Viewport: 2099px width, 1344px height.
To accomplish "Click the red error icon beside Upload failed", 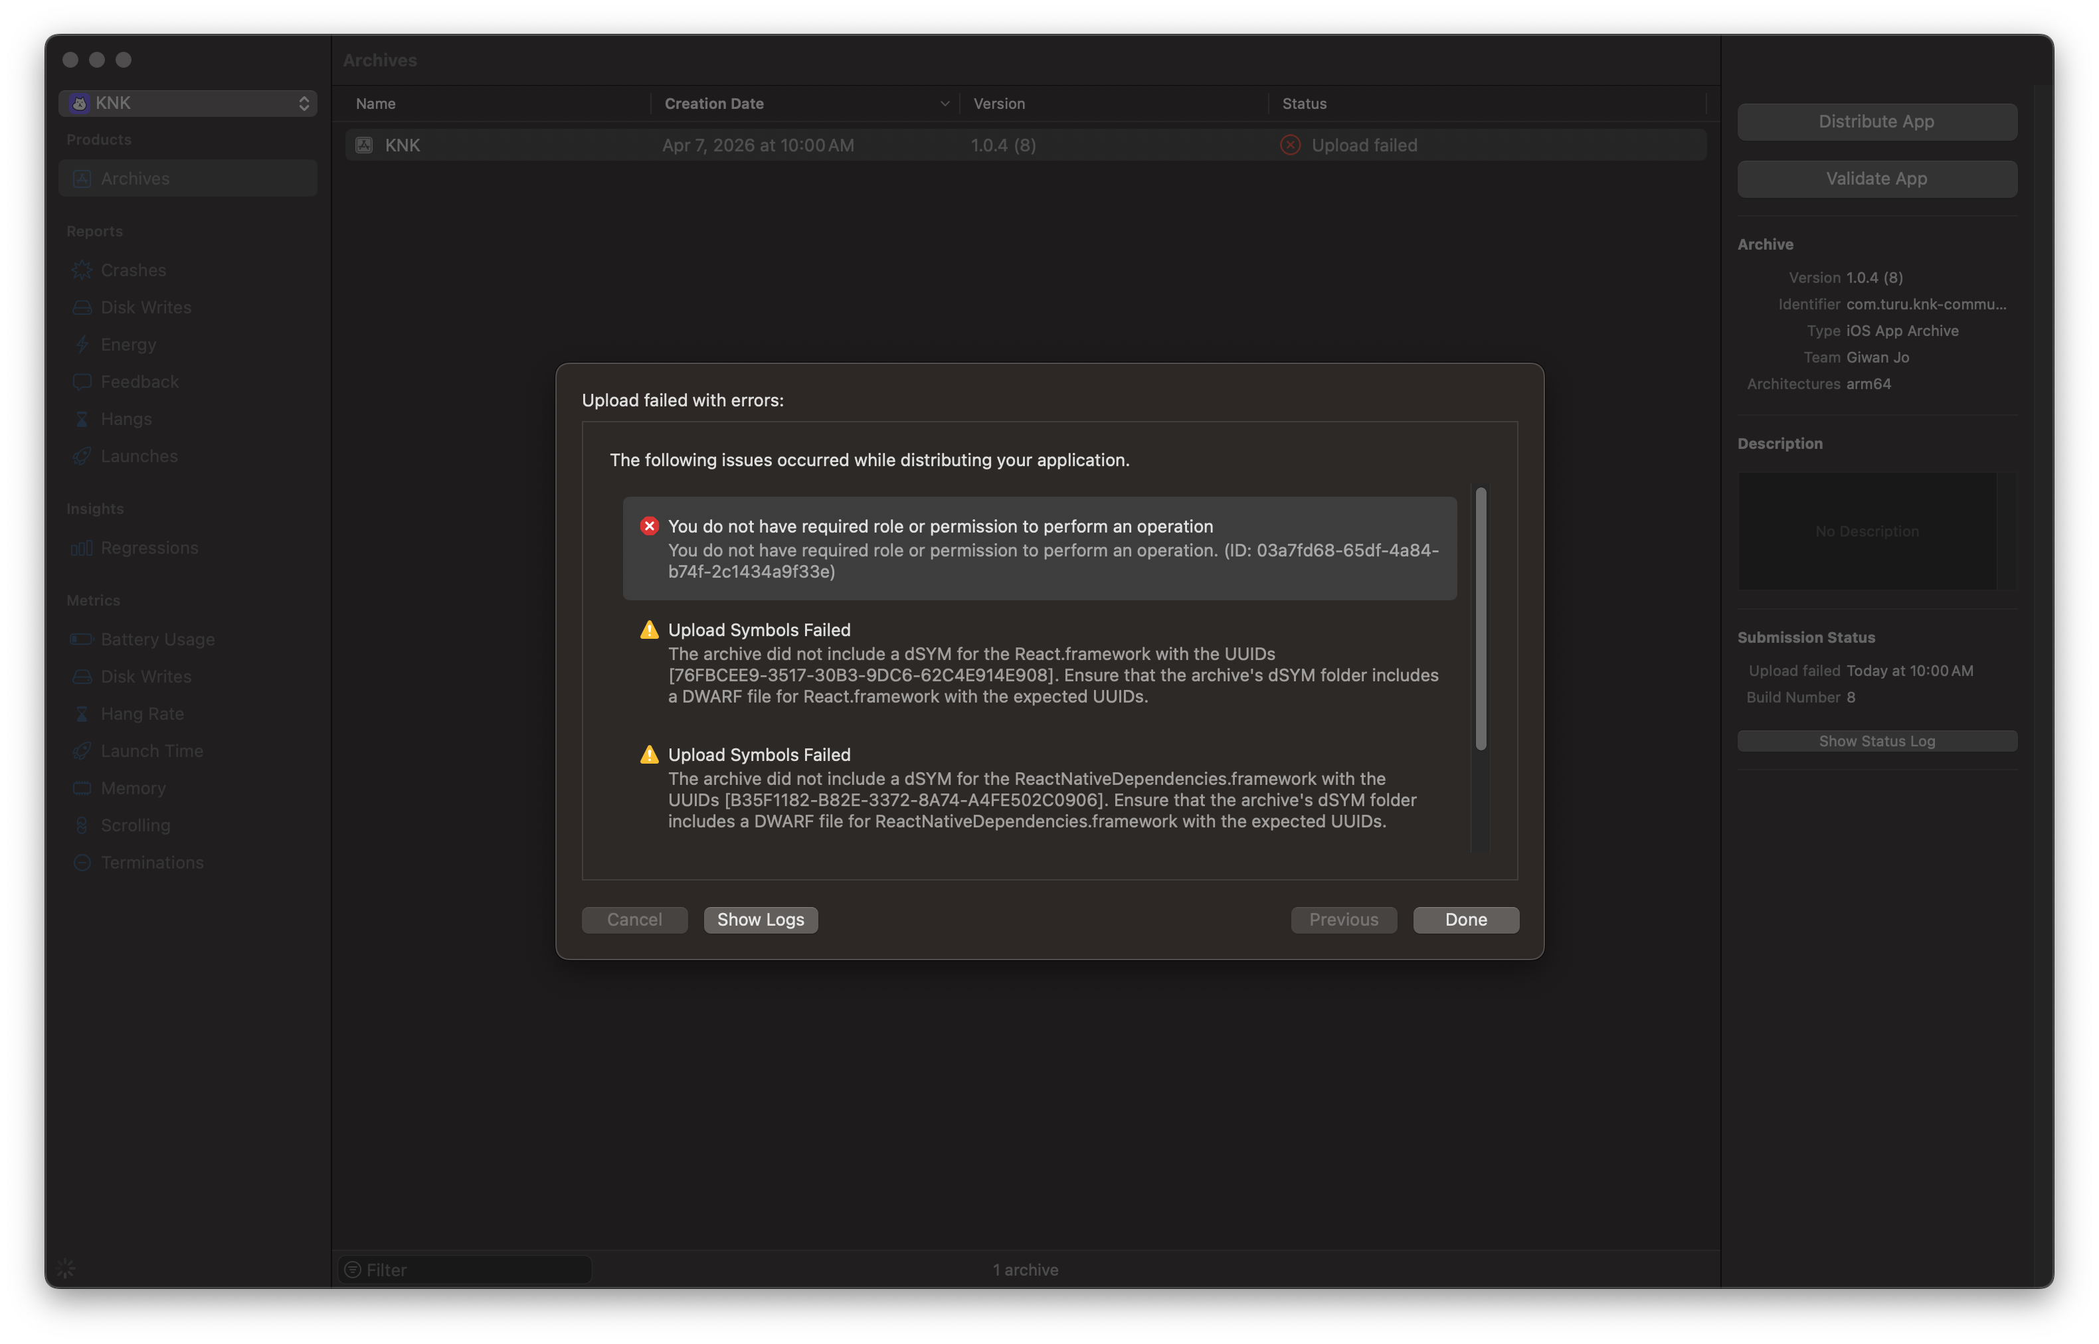I will pyautogui.click(x=1290, y=145).
